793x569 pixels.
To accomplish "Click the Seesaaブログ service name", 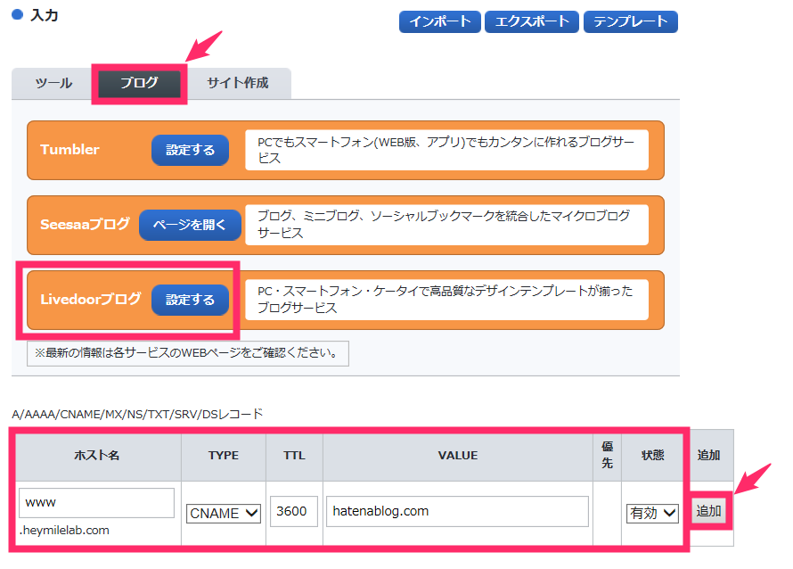I will click(85, 224).
